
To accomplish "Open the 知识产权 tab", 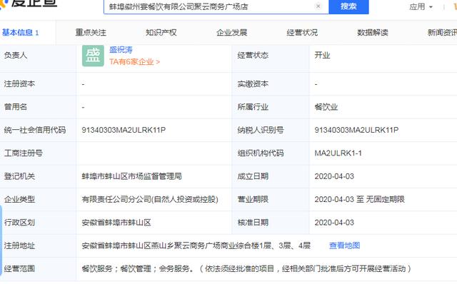I will click(161, 32).
